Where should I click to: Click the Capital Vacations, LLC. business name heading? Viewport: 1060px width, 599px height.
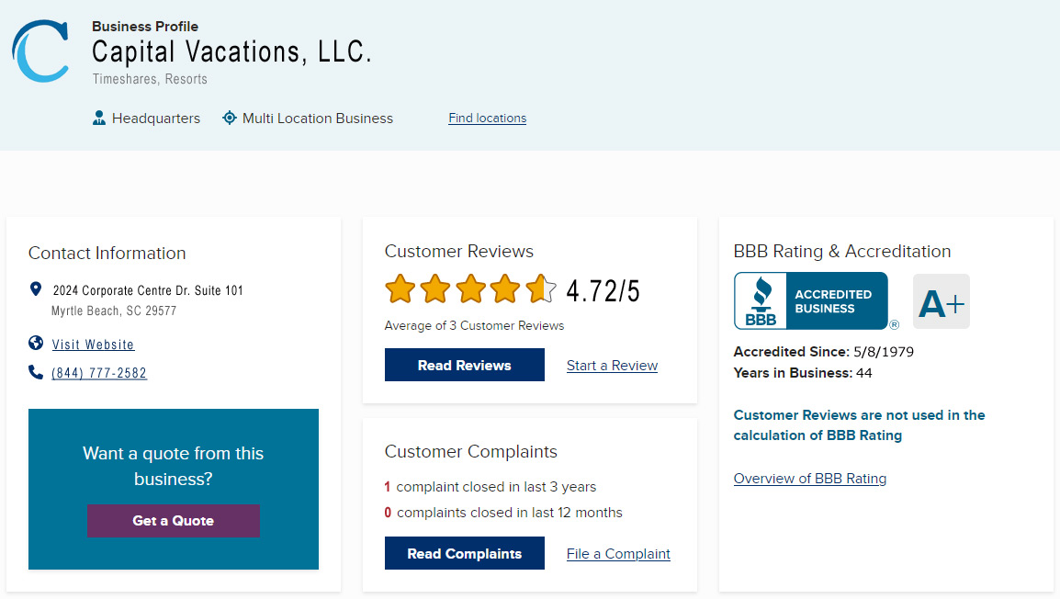point(231,51)
